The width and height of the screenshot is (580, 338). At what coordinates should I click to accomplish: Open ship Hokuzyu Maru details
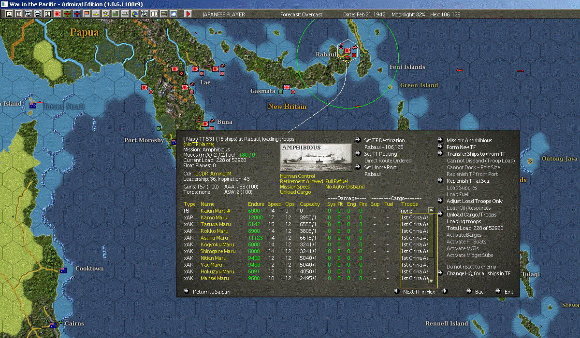[x=217, y=272]
